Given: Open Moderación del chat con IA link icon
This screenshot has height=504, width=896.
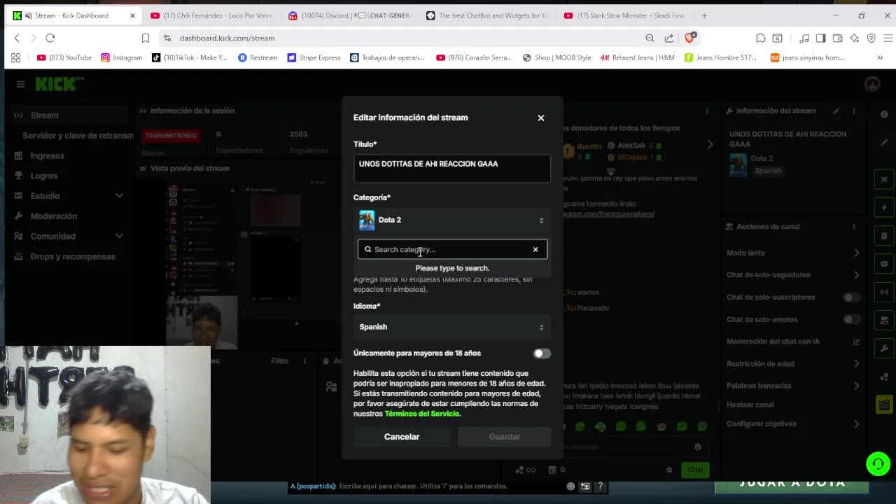Looking at the screenshot, I should point(856,342).
